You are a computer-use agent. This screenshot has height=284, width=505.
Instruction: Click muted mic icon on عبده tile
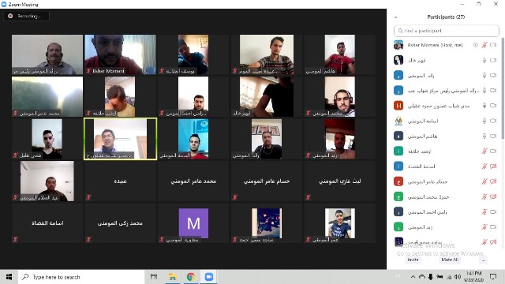point(88,197)
